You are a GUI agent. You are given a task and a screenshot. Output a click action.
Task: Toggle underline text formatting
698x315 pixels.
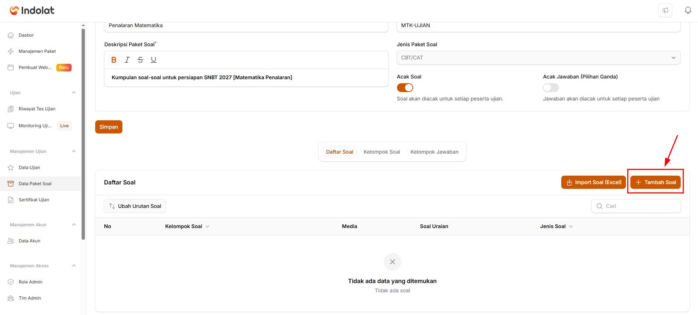154,60
